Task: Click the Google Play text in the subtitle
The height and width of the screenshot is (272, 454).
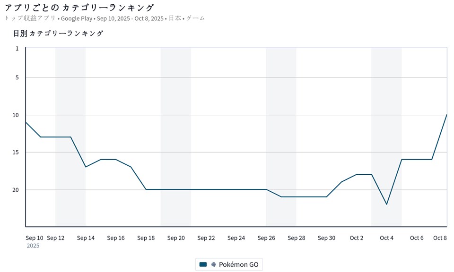Action: (x=77, y=18)
